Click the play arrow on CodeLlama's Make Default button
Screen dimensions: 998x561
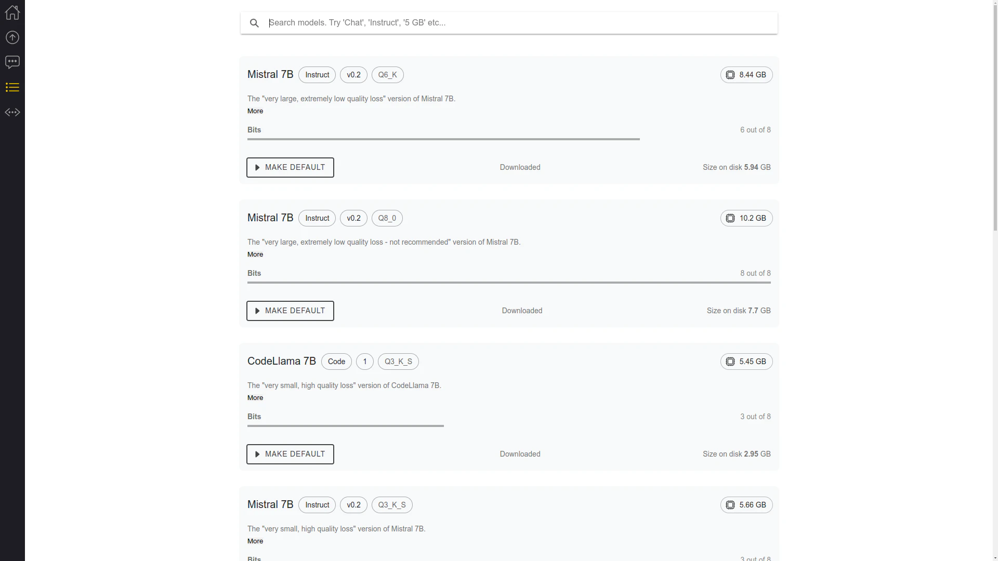coord(258,454)
